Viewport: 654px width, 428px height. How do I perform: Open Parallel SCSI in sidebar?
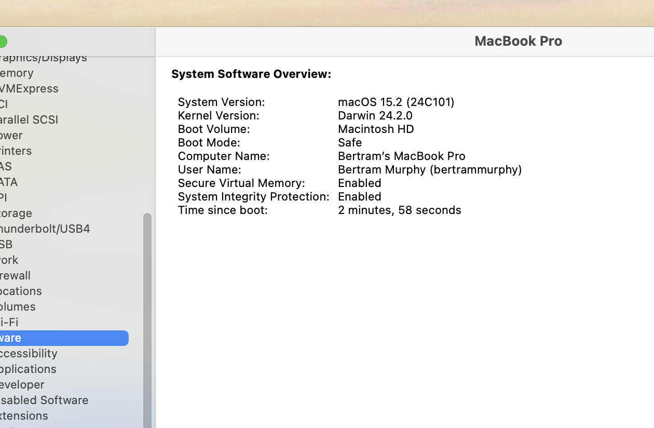pos(29,119)
